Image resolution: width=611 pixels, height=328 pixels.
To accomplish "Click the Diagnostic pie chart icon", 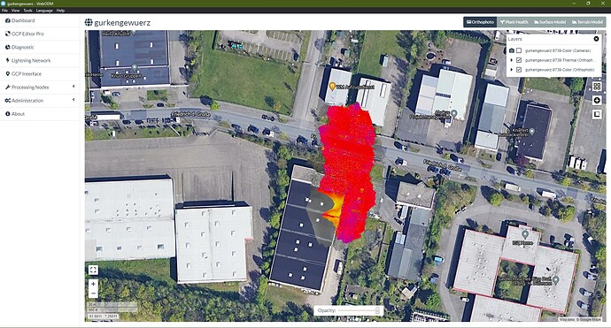I will click(x=7, y=47).
